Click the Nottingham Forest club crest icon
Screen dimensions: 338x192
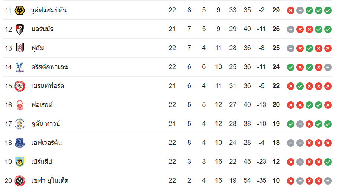pos(19,105)
